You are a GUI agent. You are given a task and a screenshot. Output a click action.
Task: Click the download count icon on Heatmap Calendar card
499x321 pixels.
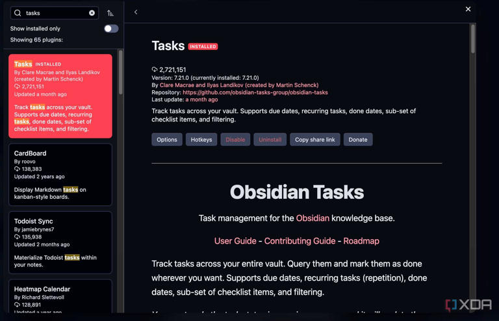[x=17, y=305]
